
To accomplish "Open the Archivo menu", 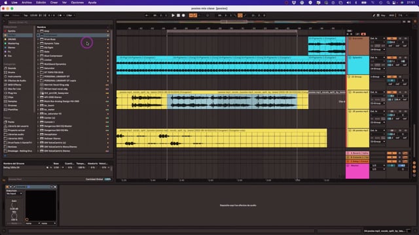I will 27,3.
